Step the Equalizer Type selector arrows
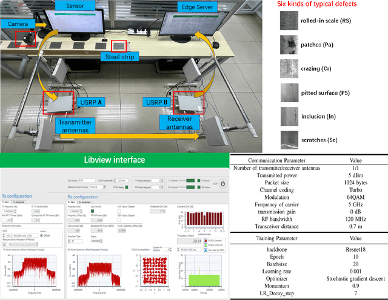The height and width of the screenshot is (300, 388). click(x=69, y=241)
